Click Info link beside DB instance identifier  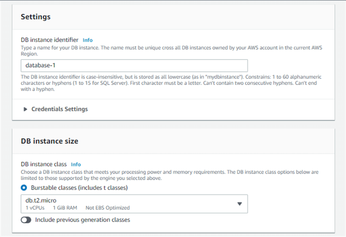point(87,40)
